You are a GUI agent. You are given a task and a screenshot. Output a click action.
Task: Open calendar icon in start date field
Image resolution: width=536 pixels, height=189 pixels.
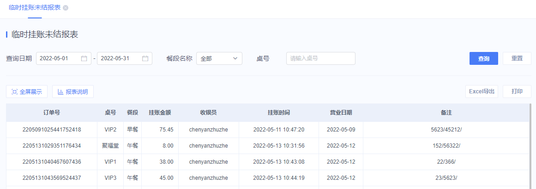[x=84, y=58]
